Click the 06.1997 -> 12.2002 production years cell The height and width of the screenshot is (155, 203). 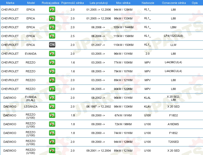pyautogui.click(x=99, y=107)
